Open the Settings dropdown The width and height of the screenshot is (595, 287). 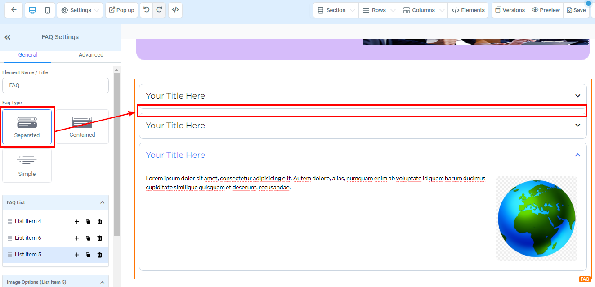tap(81, 10)
